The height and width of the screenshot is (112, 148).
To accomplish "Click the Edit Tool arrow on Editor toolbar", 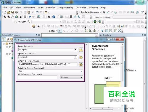I will 60,31.
